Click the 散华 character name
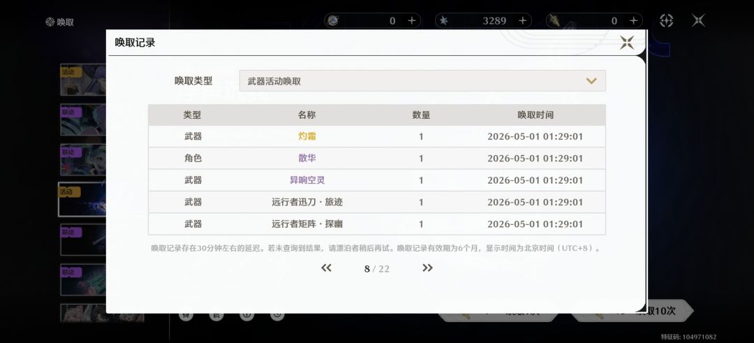Image resolution: width=754 pixels, height=343 pixels. [306, 159]
